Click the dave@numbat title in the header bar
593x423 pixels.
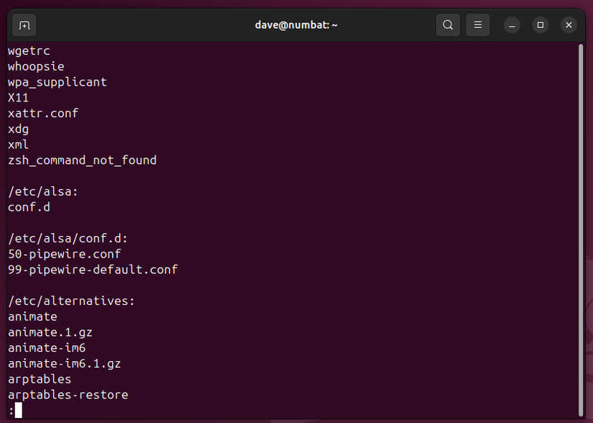(296, 24)
